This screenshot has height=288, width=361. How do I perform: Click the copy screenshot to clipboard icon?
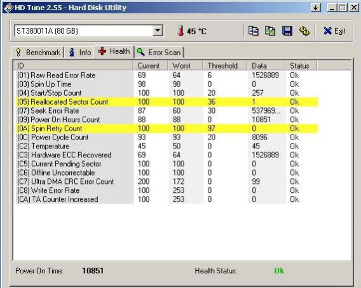click(x=270, y=31)
